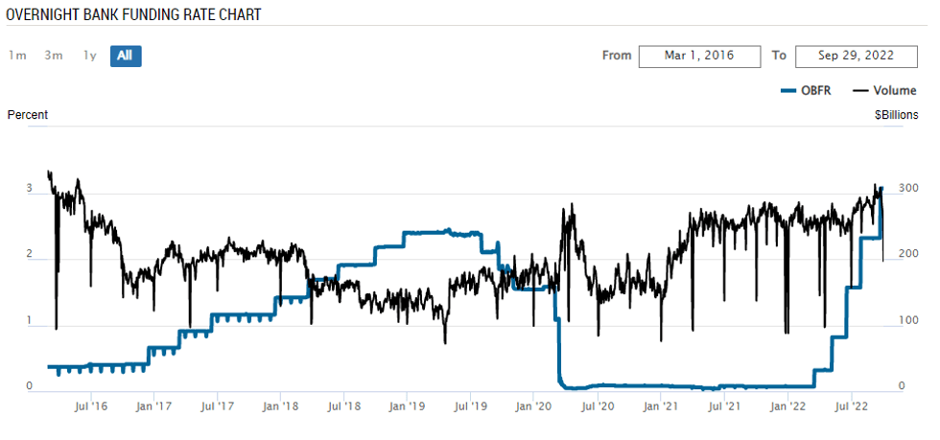Image resolution: width=940 pixels, height=440 pixels.
Task: Select the All range button
Action: 126,56
